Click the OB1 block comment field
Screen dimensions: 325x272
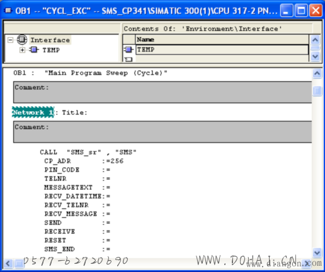click(162, 92)
